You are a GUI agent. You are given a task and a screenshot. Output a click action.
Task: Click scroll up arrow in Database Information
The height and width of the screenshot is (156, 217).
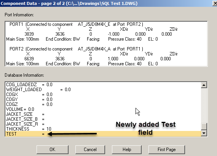204,85
